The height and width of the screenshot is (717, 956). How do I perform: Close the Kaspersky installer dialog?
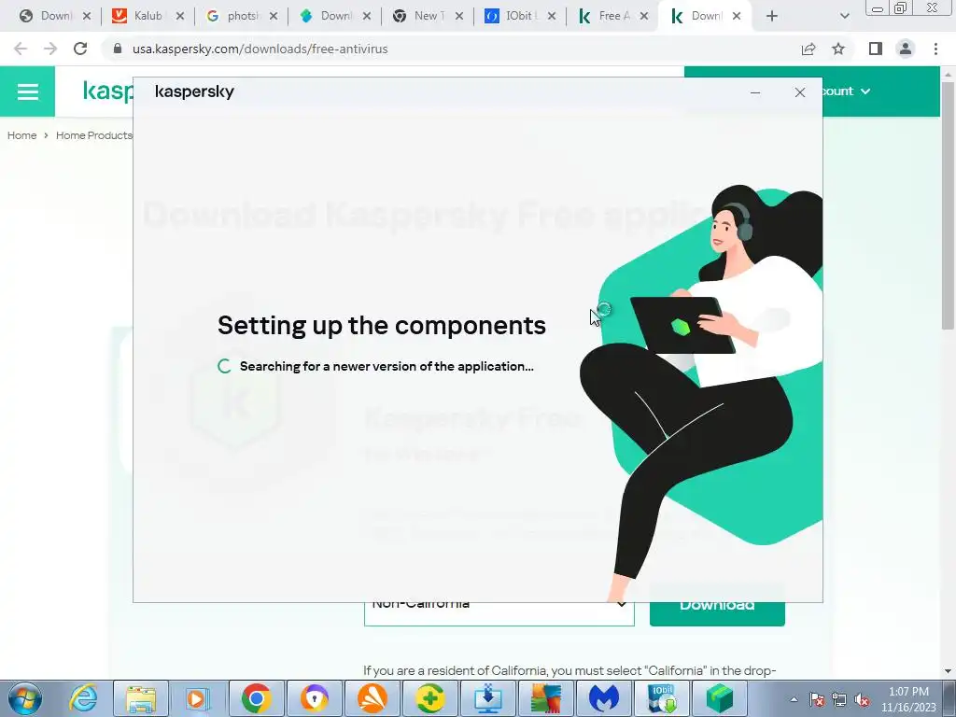click(x=800, y=92)
